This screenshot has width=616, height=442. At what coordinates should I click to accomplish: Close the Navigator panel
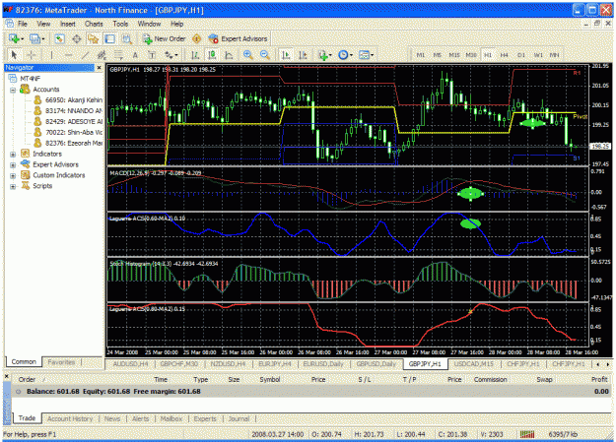click(x=99, y=68)
